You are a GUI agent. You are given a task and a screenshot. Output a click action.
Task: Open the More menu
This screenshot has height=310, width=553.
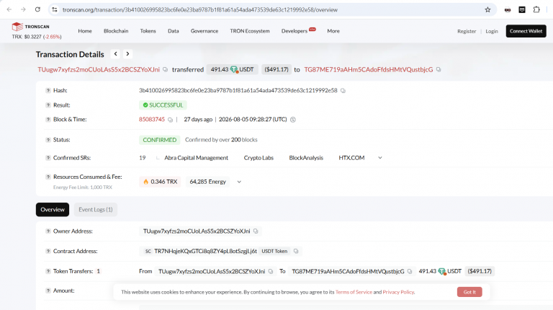[333, 31]
